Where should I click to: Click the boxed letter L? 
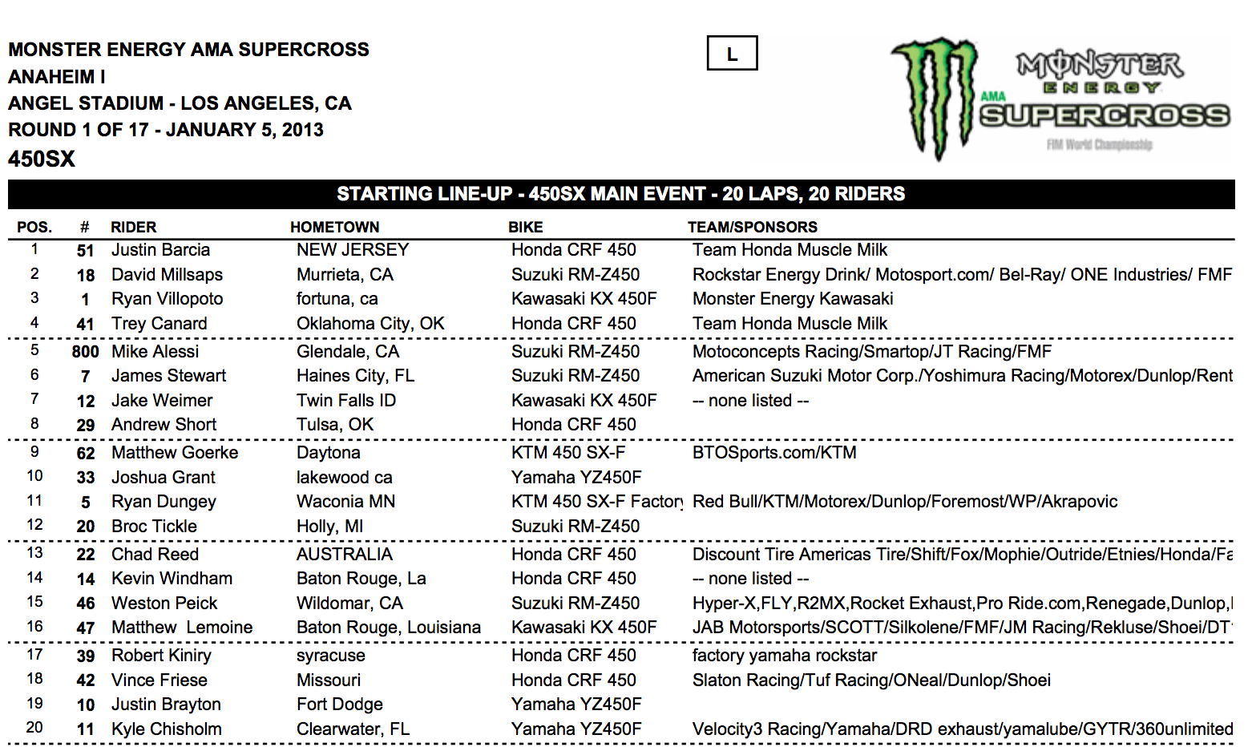(x=732, y=54)
